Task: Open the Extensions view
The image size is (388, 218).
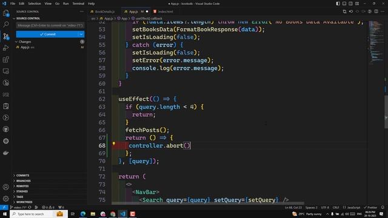Action: click(x=5, y=59)
